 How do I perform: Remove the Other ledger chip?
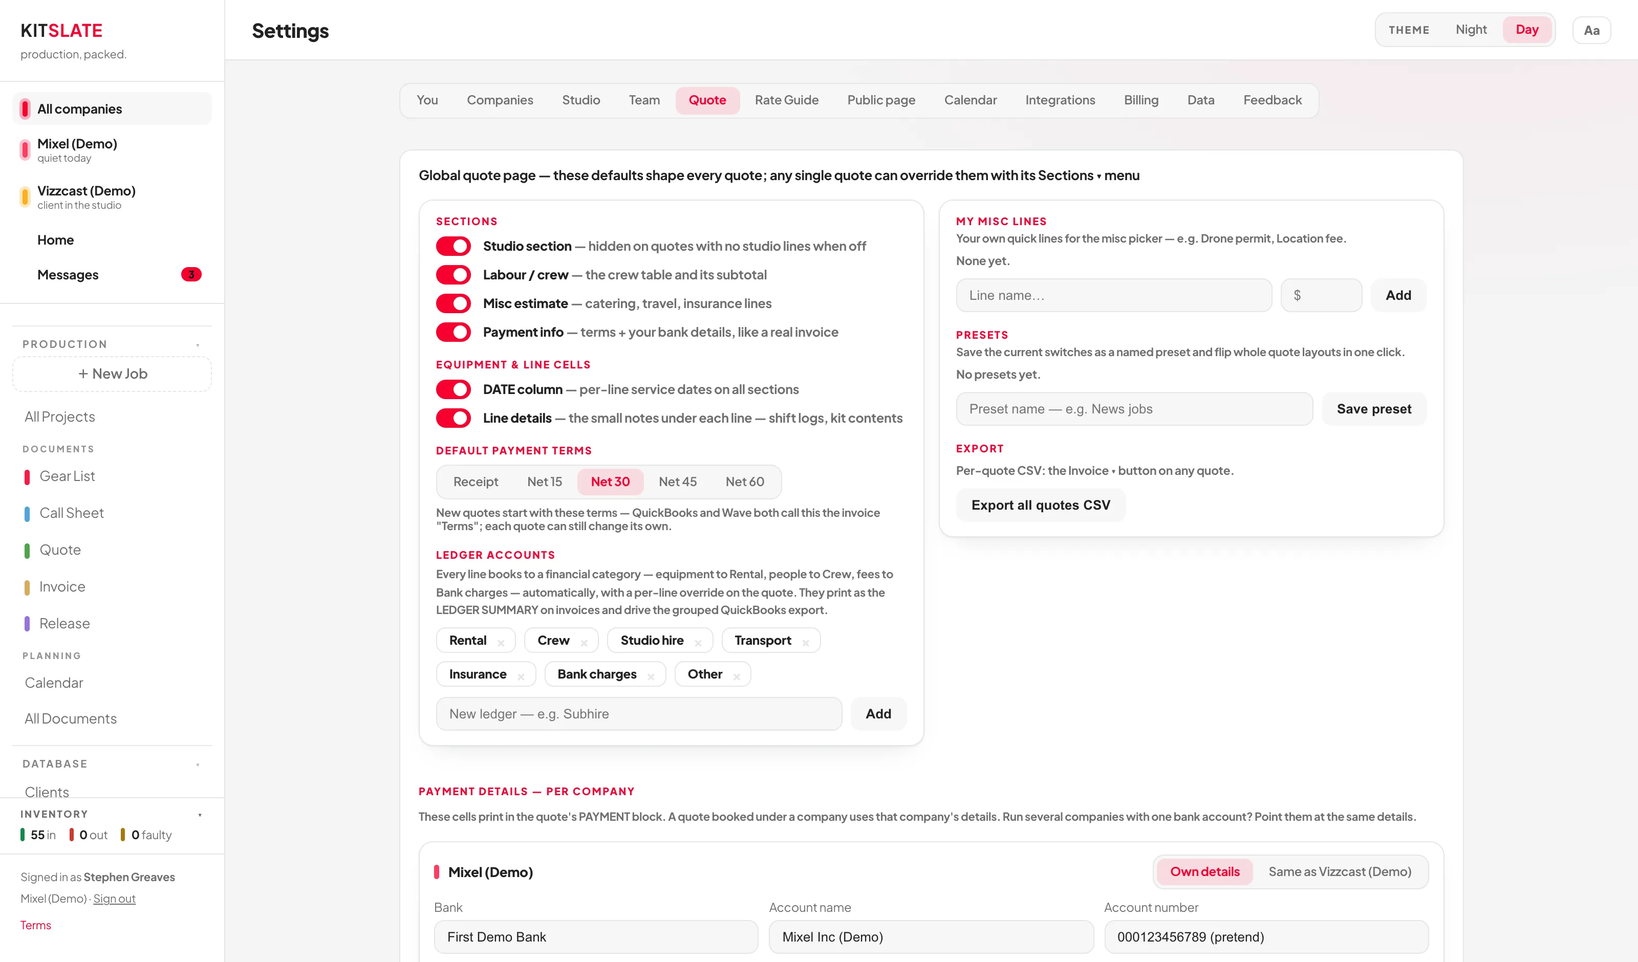point(737,676)
